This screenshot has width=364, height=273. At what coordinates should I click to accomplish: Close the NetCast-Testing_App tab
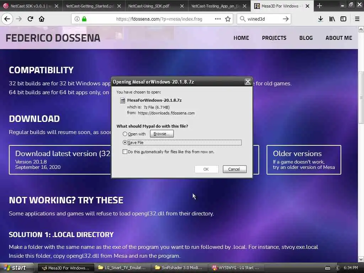[245, 6]
